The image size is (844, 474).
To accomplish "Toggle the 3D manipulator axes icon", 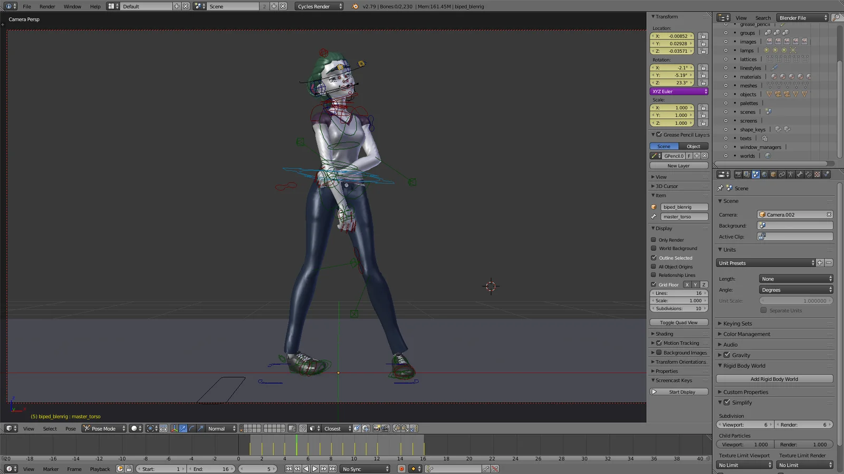I will coord(175,429).
